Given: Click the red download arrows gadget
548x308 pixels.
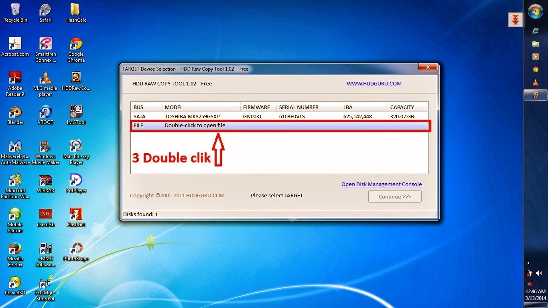Looking at the screenshot, I should point(516,20).
